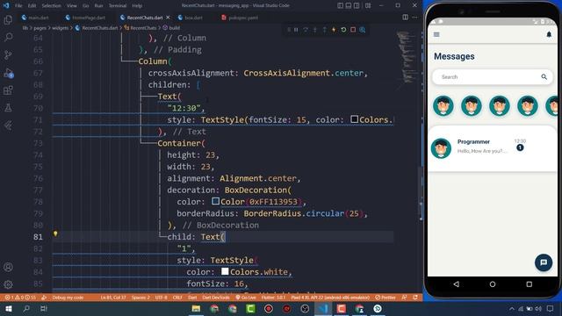Open the Terminal menu

[118, 6]
